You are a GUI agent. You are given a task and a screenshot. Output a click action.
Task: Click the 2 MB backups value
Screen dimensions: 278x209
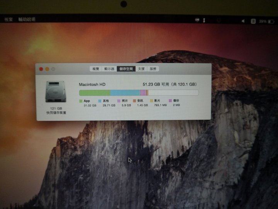click(x=176, y=105)
